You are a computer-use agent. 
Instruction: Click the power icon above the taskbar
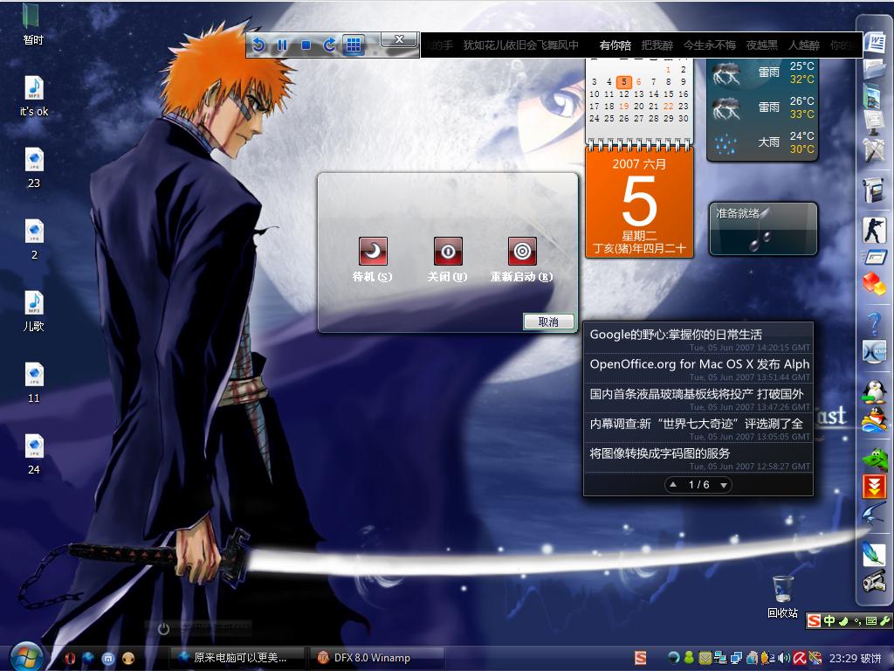click(163, 628)
